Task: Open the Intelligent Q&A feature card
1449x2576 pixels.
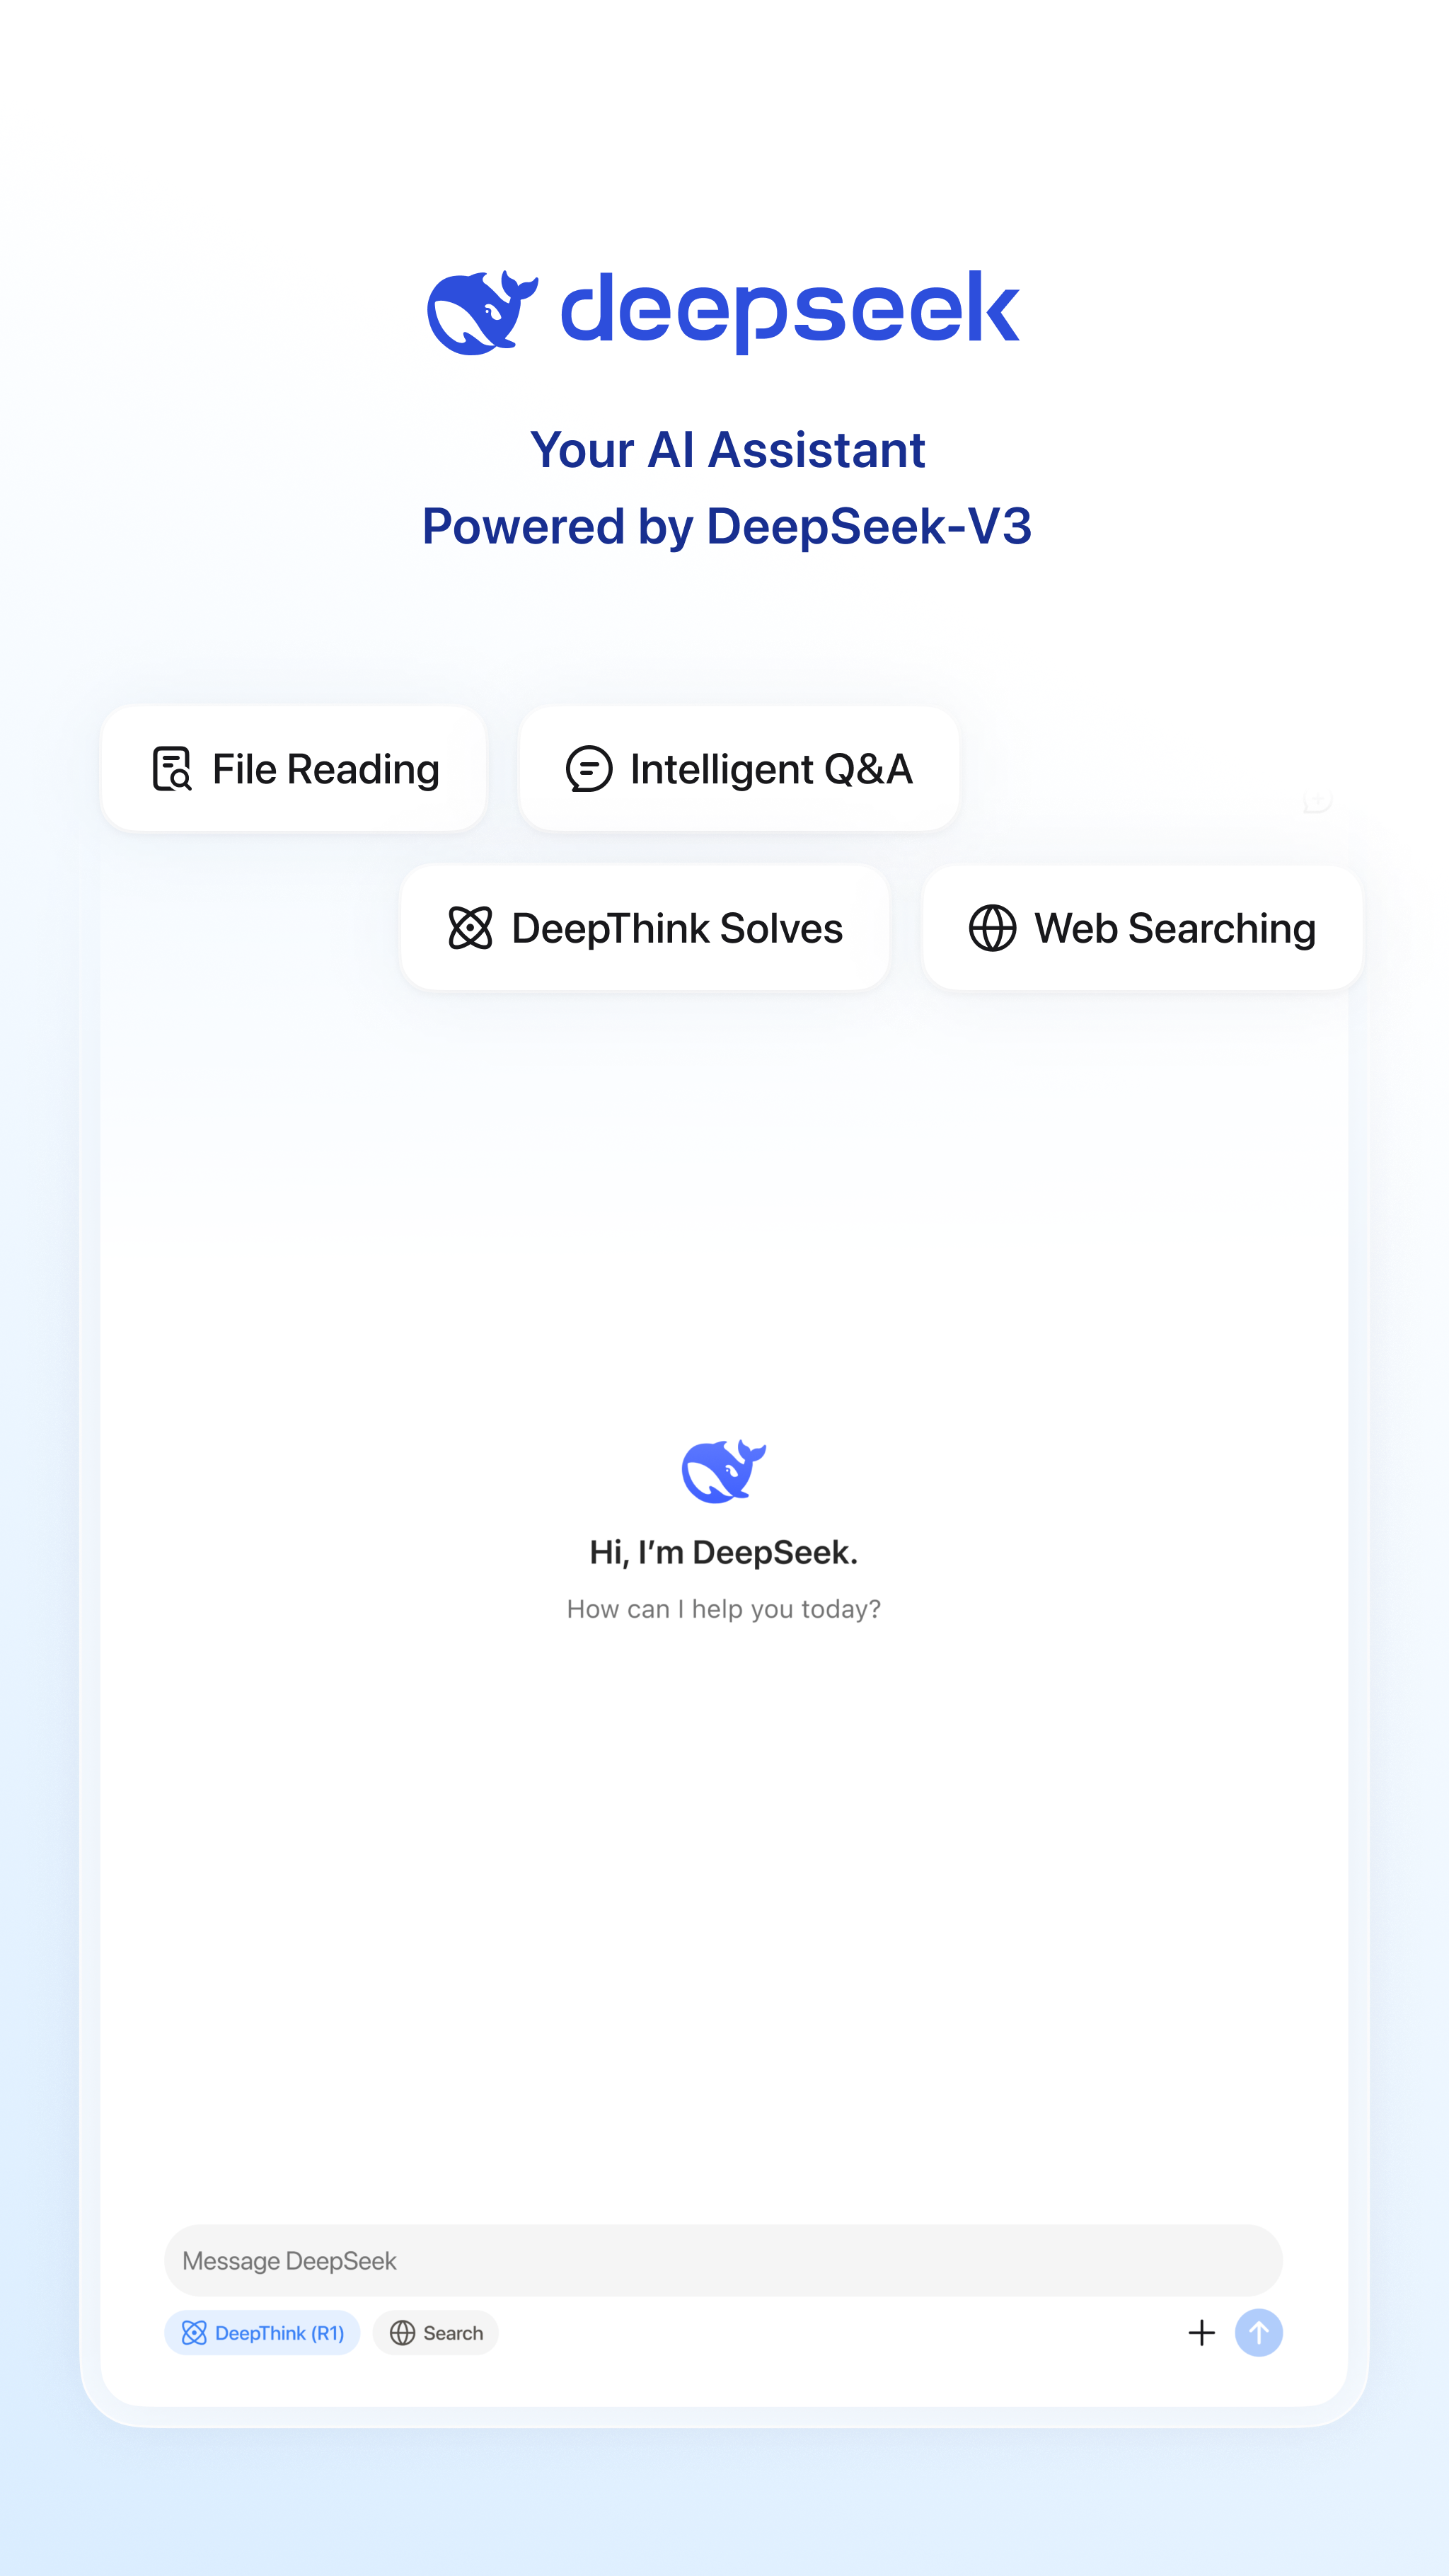Action: (738, 768)
